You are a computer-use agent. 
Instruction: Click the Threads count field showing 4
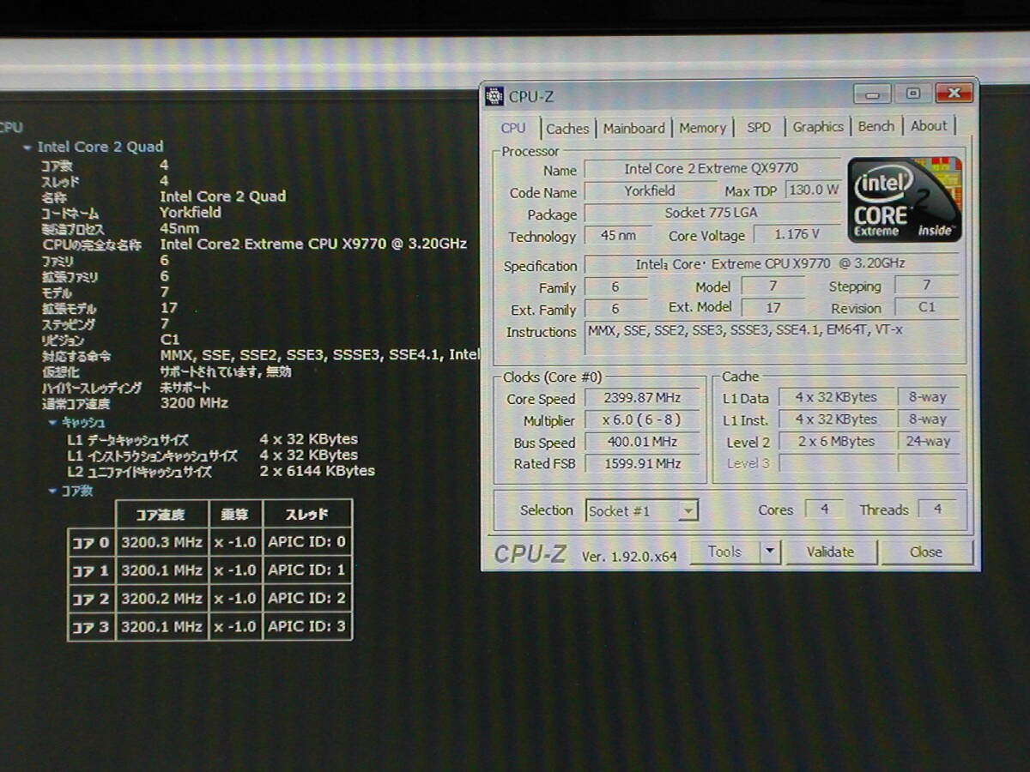(x=936, y=509)
